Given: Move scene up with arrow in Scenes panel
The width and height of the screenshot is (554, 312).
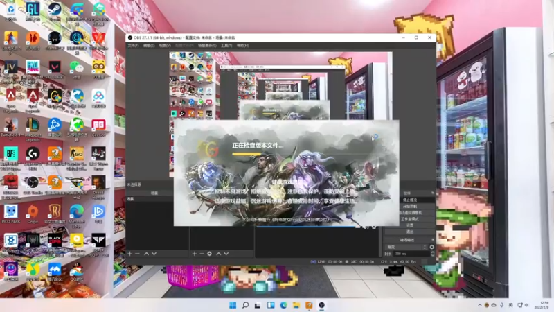Looking at the screenshot, I should (146, 254).
